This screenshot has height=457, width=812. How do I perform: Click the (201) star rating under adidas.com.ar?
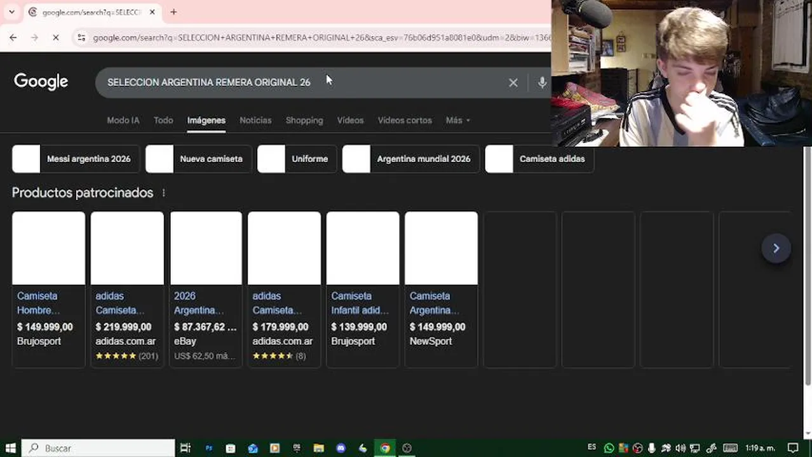click(126, 356)
